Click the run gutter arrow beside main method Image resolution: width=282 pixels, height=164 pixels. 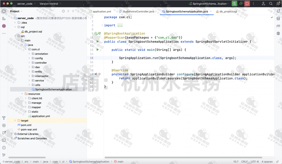tap(97, 50)
